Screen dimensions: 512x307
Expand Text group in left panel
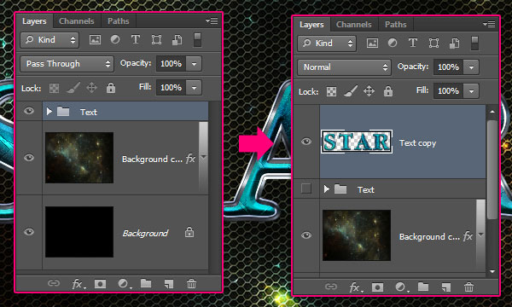(x=49, y=112)
